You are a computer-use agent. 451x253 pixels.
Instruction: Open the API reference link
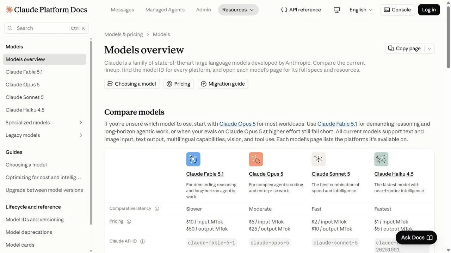pos(301,10)
